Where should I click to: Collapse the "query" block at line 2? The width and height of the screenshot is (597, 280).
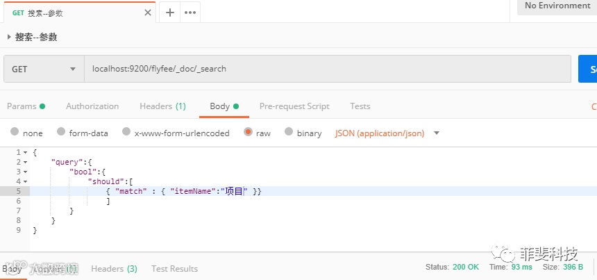pos(26,162)
